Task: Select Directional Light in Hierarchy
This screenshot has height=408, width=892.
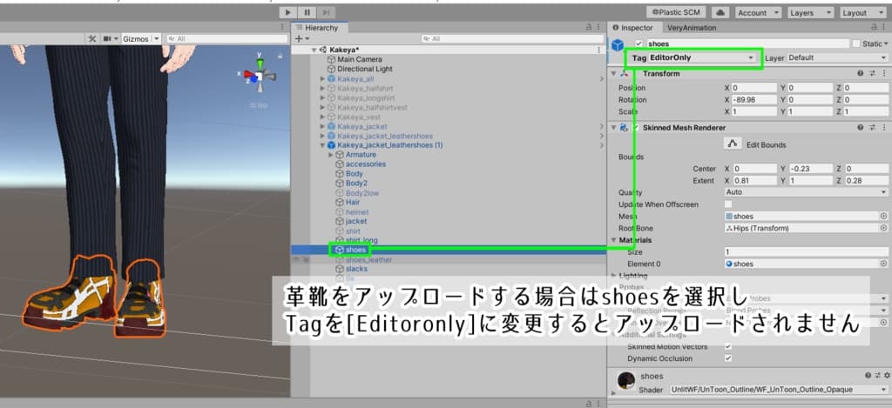Action: 365,69
